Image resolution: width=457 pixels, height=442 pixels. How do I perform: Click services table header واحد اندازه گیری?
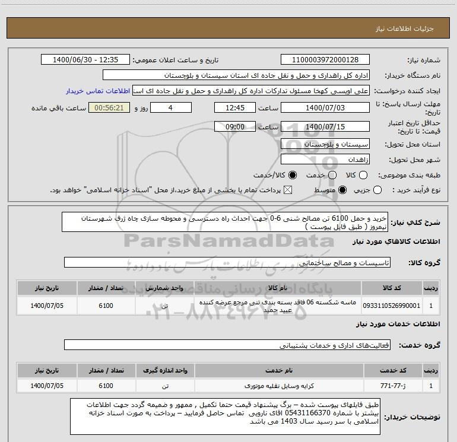tap(165, 370)
